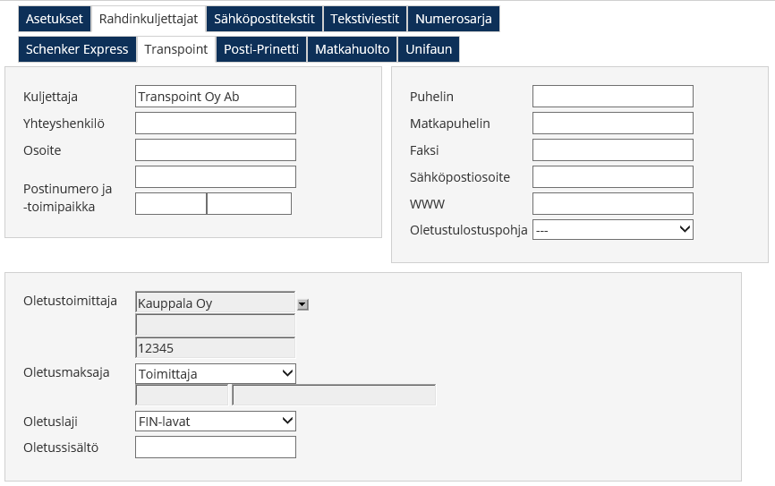The image size is (775, 486).
Task: Click the Osoite input field
Action: (x=215, y=150)
